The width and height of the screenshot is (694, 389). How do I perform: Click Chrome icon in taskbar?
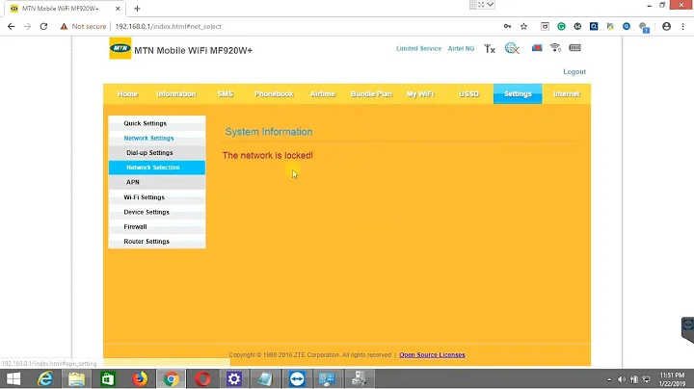171,378
